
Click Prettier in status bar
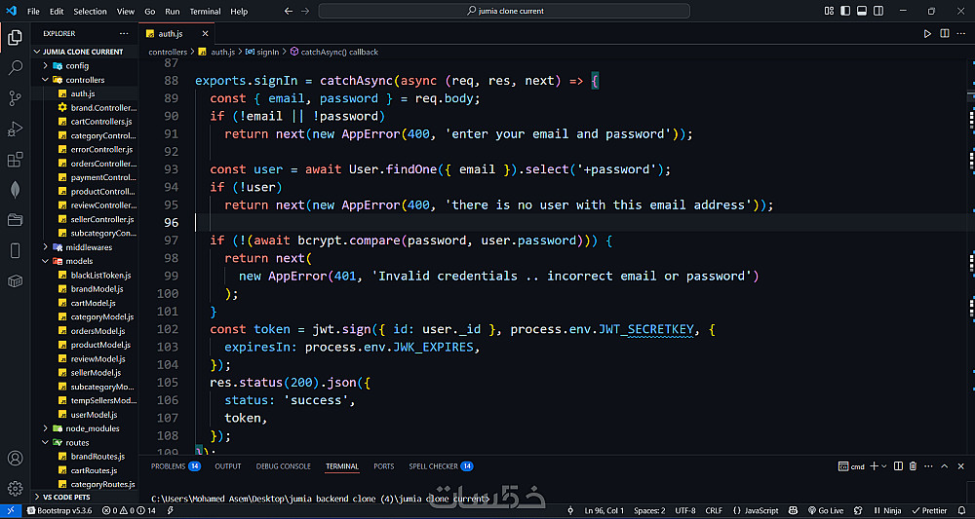(x=929, y=510)
